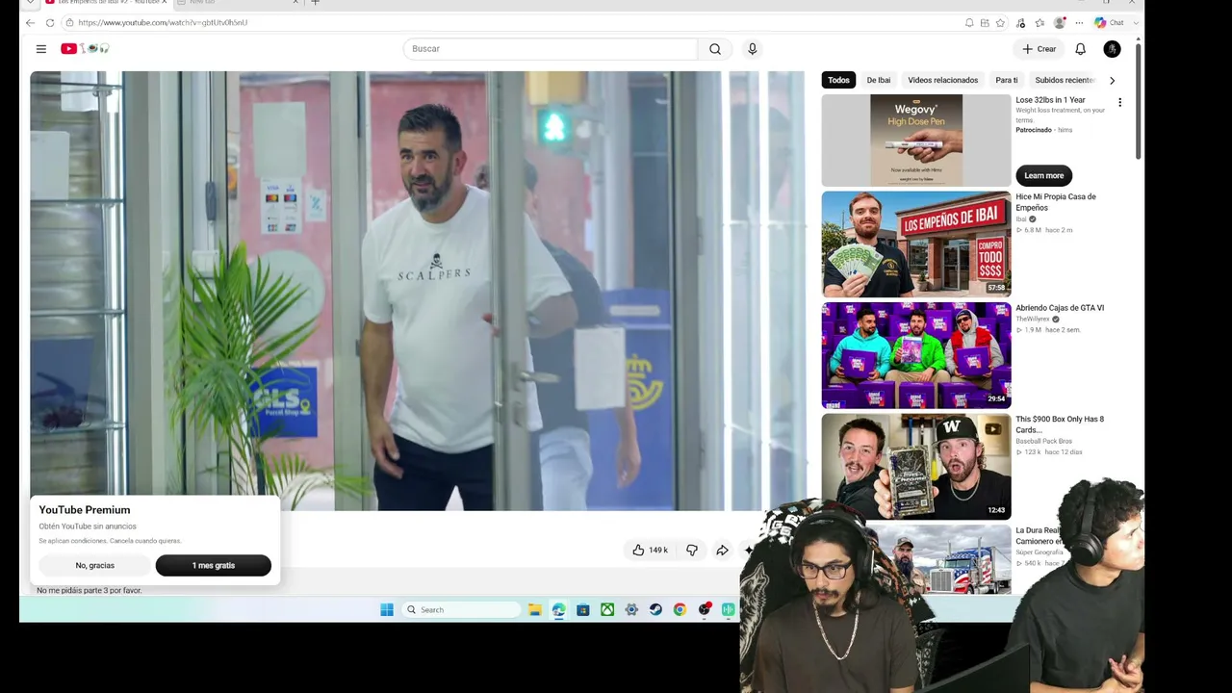Select the Subidos recientemente chip
1232x693 pixels.
click(1065, 80)
